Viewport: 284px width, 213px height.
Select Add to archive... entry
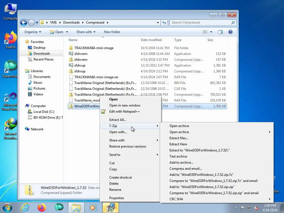(x=217, y=163)
